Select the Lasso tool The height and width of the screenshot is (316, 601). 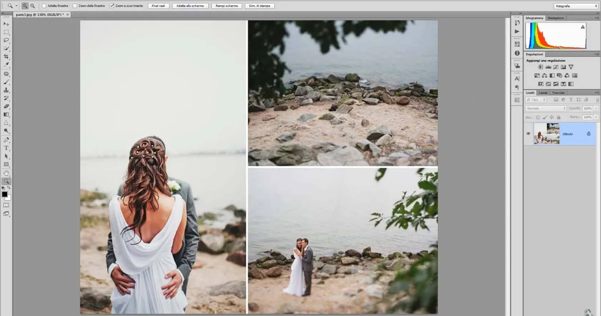6,40
